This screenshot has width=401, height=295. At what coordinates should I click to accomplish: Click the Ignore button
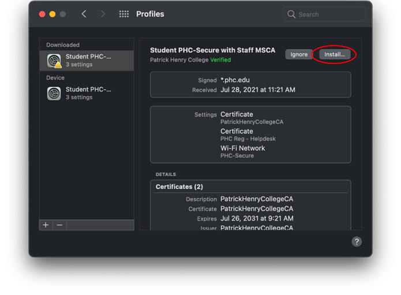[x=299, y=54]
